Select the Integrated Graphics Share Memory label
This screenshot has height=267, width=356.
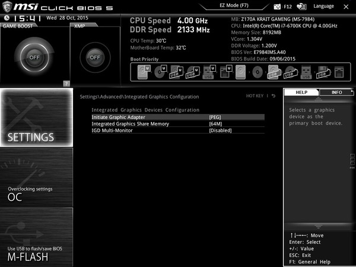coord(131,124)
